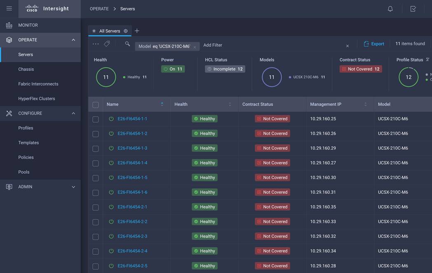Select checkbox for E26-FI6454-2-5
This screenshot has width=432, height=273.
tap(96, 266)
